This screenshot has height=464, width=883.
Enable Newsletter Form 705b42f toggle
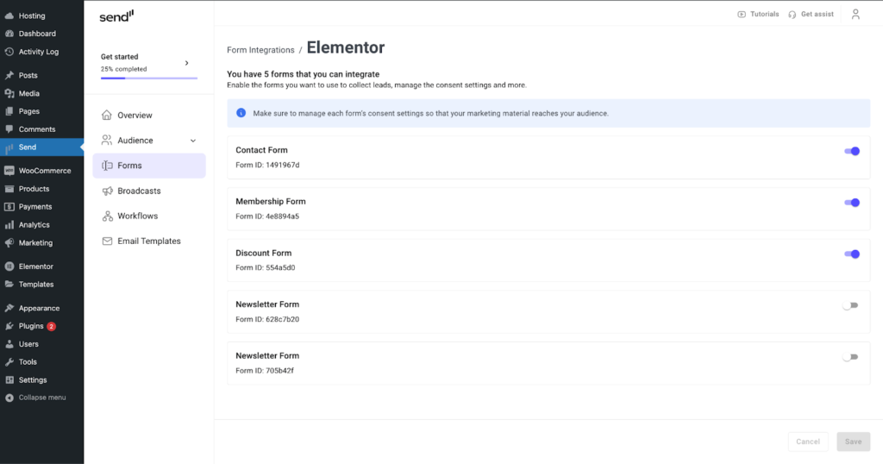(x=850, y=357)
